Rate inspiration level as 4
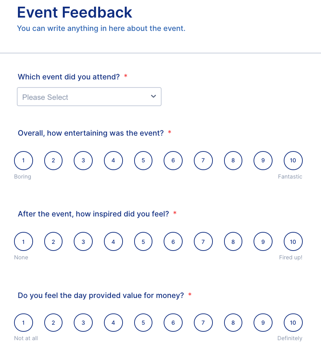Viewport: 321px width, 350px height. click(x=113, y=241)
